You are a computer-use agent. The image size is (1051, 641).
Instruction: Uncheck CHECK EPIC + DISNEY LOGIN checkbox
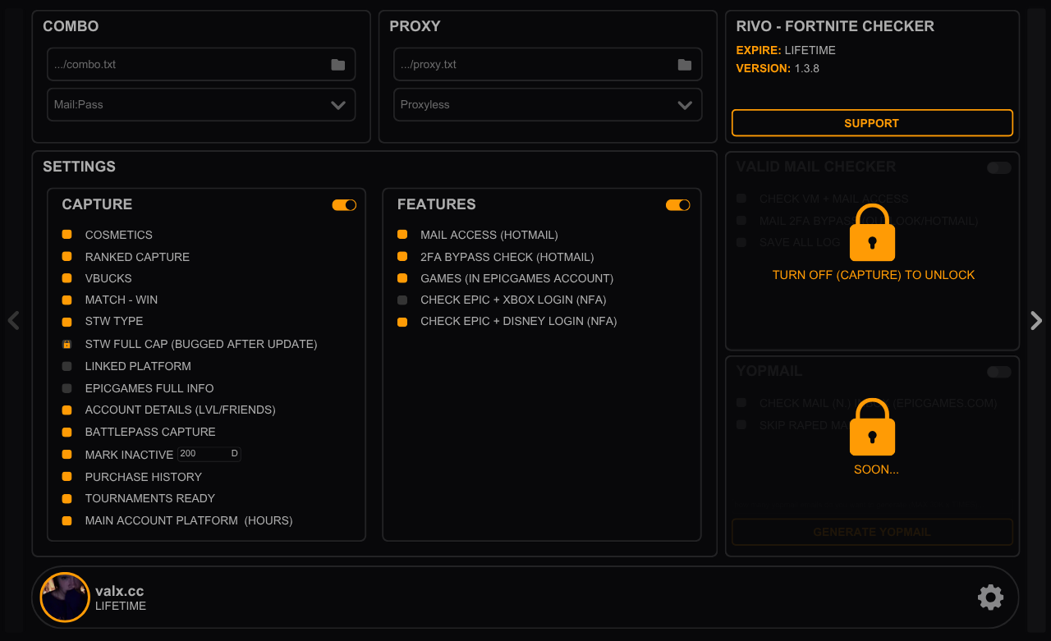point(402,321)
